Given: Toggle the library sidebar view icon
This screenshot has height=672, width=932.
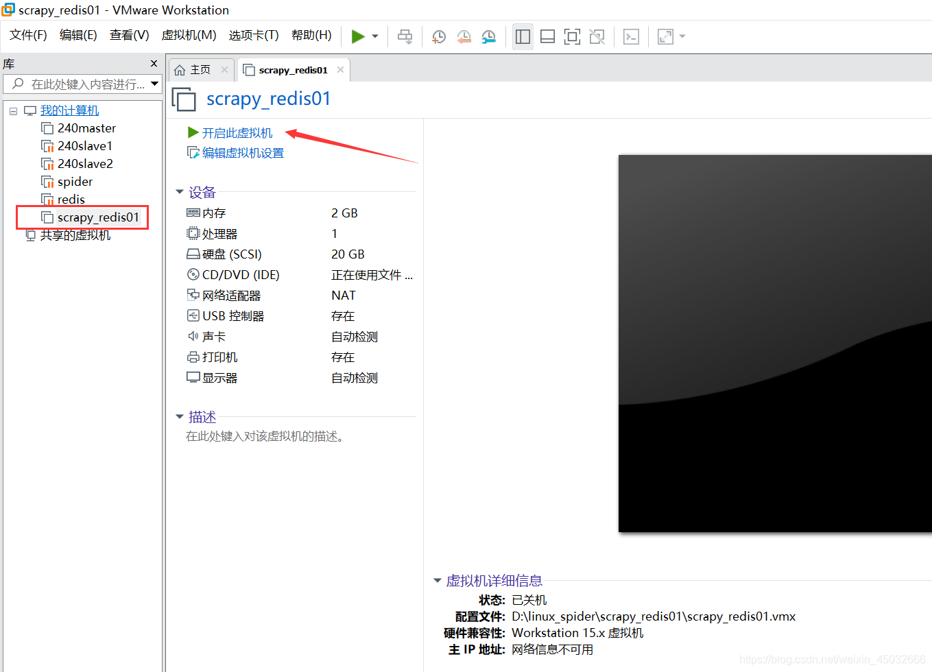Looking at the screenshot, I should tap(523, 36).
